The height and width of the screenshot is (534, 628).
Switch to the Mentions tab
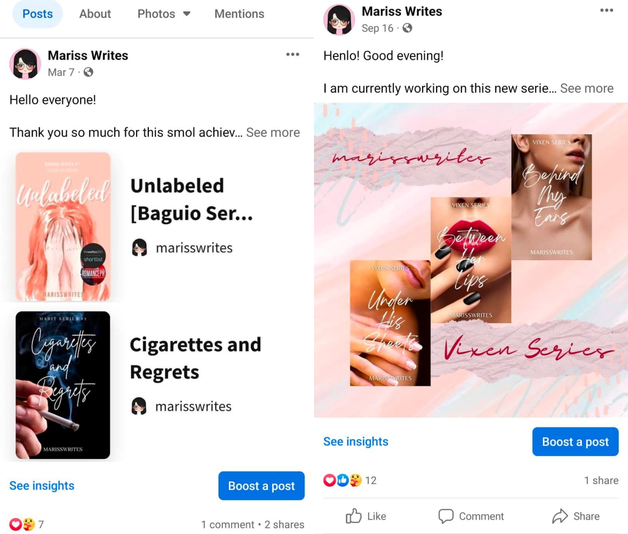(239, 14)
